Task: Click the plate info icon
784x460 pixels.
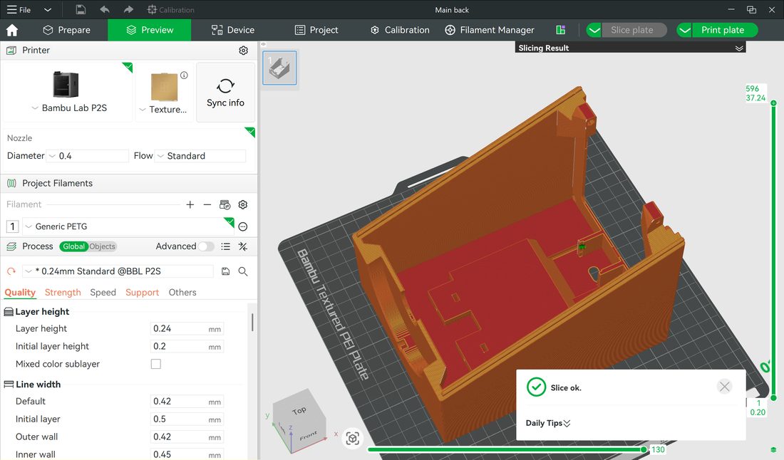Action: point(184,75)
